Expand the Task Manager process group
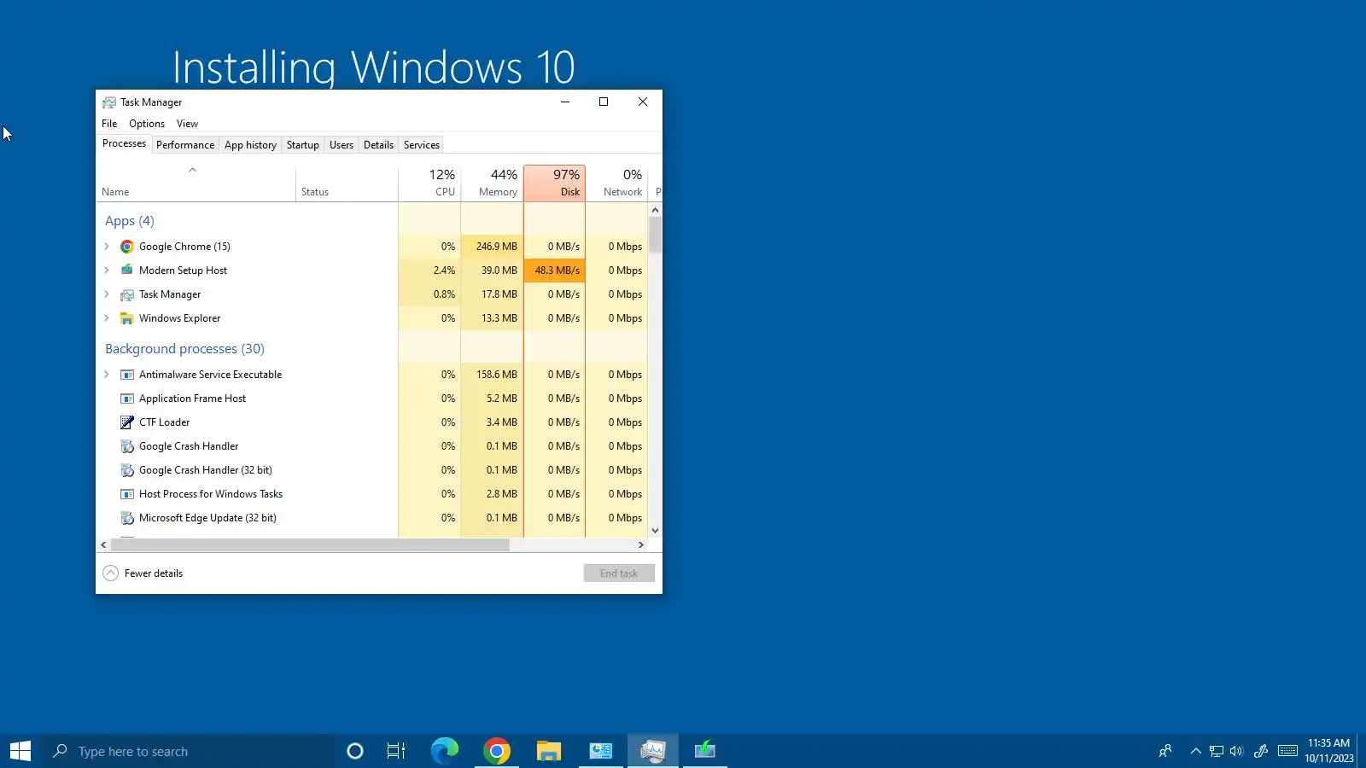1366x768 pixels. coord(107,294)
